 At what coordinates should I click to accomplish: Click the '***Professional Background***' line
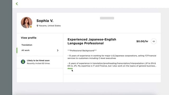point(82,51)
